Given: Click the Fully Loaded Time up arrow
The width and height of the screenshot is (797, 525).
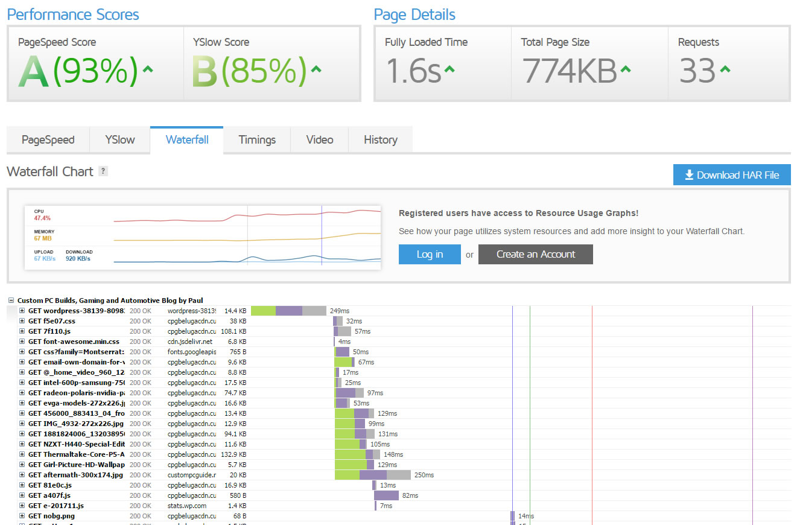Looking at the screenshot, I should pyautogui.click(x=449, y=69).
